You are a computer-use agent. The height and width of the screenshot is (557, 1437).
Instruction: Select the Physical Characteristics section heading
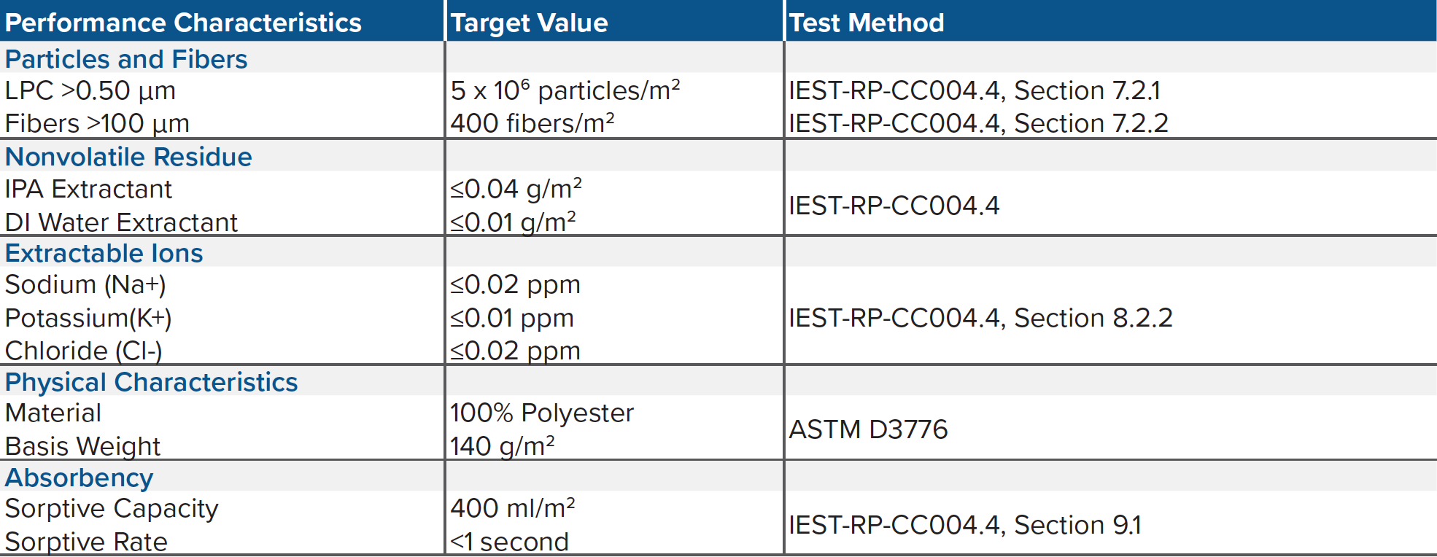151,382
